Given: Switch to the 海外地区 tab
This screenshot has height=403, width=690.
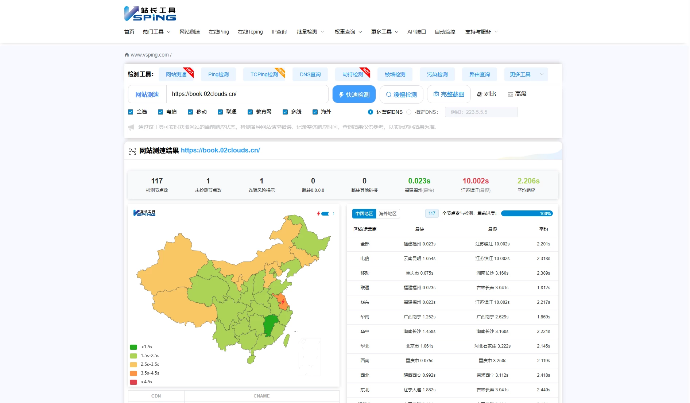Looking at the screenshot, I should tap(387, 214).
